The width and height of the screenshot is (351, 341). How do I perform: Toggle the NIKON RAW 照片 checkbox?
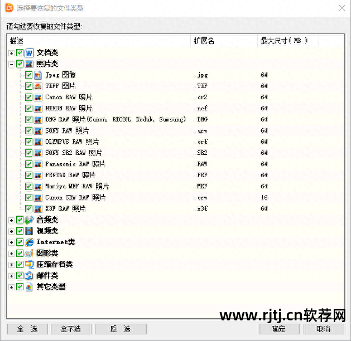pos(28,109)
